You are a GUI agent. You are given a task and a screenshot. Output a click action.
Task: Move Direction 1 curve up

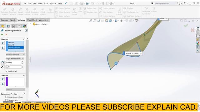tap(2, 43)
